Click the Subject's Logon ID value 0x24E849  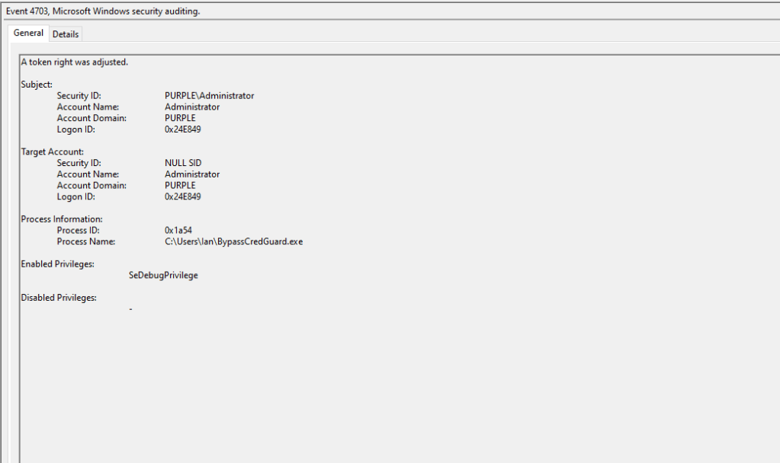tap(183, 129)
